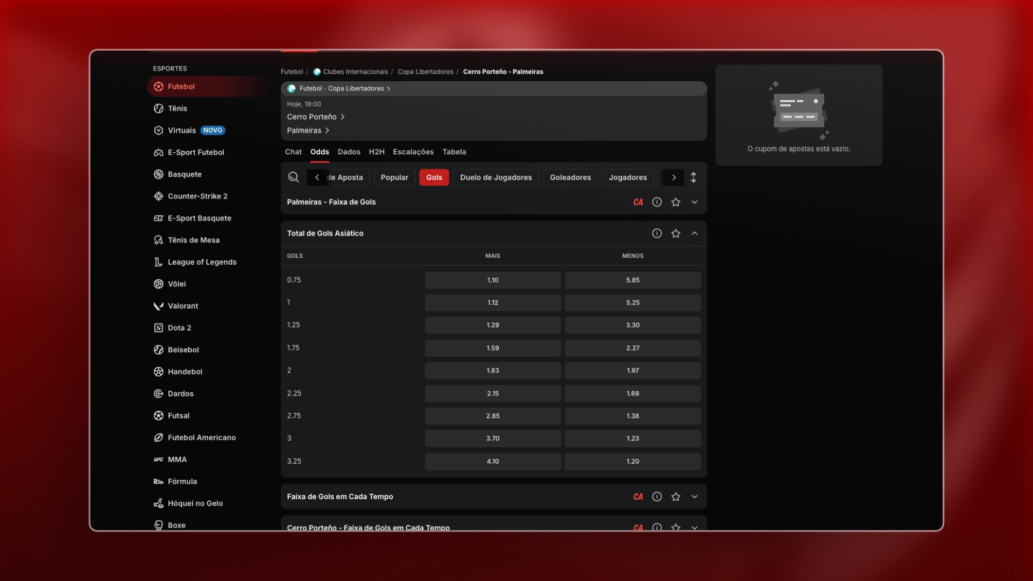The image size is (1033, 581).
Task: Click the cash-out CA badge on Palmeiras - Faixa de Gols
Action: point(638,202)
